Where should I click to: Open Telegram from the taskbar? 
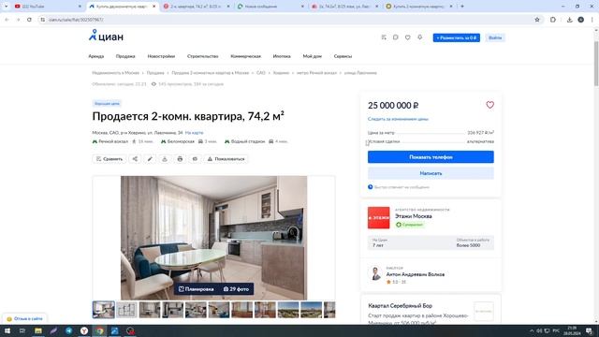coord(68,330)
